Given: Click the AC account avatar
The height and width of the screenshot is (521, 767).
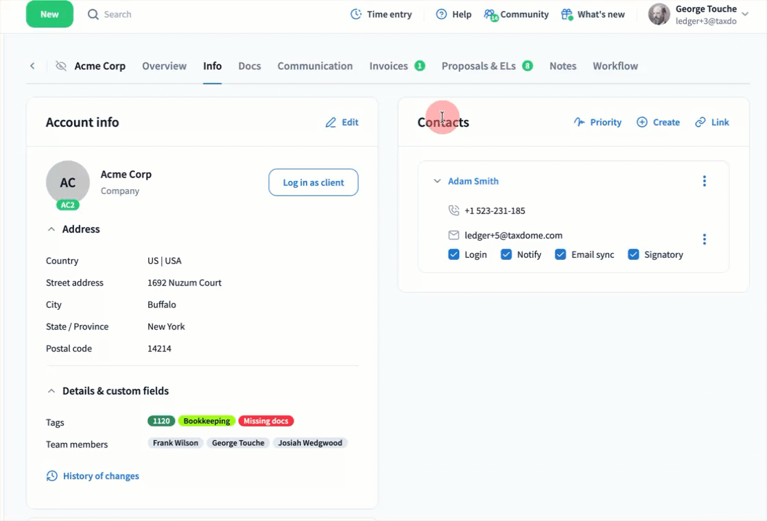Looking at the screenshot, I should click(67, 182).
